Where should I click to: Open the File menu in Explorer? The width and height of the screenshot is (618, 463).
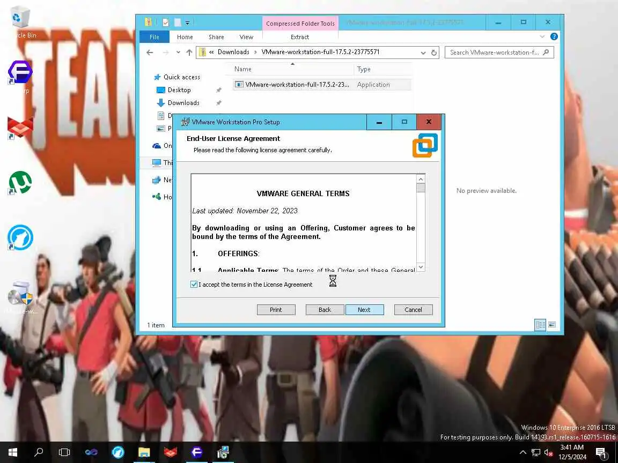click(154, 37)
